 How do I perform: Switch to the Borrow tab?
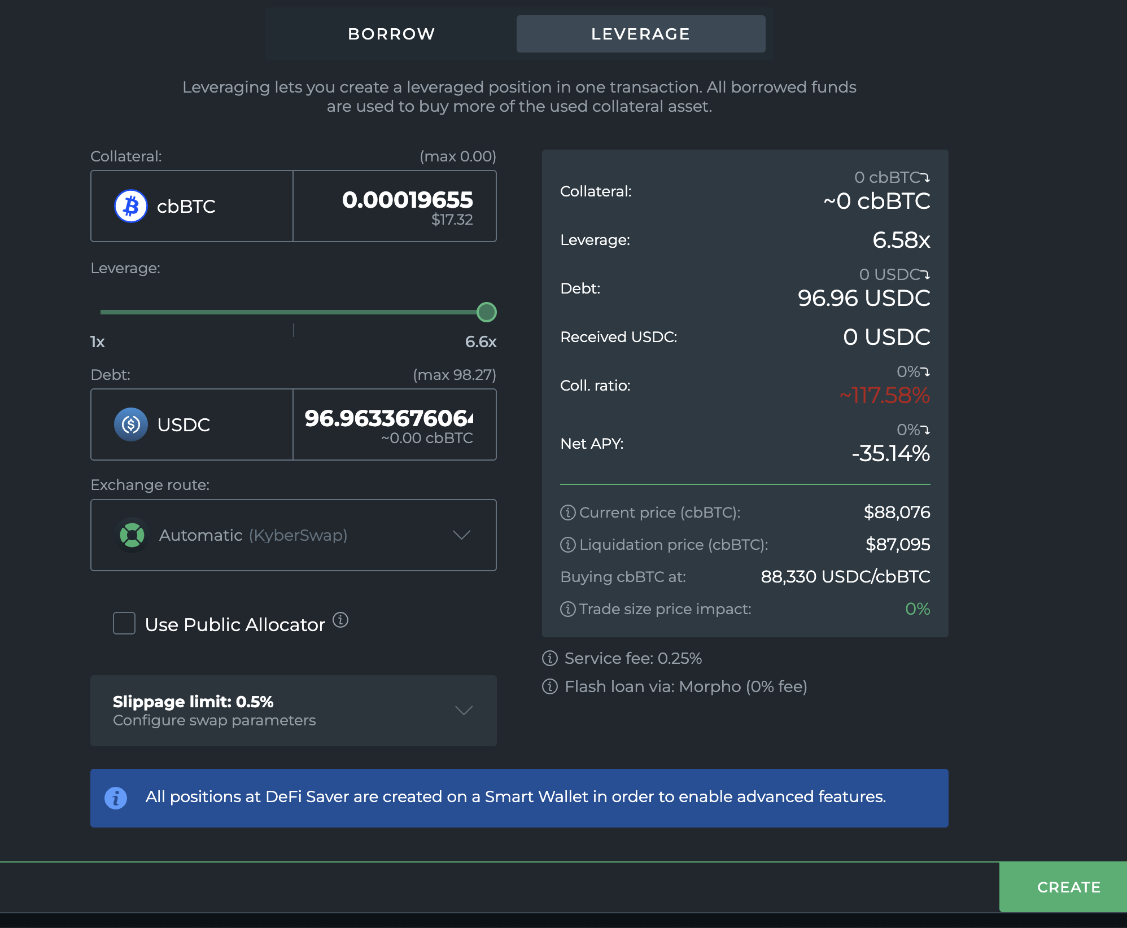click(x=391, y=34)
